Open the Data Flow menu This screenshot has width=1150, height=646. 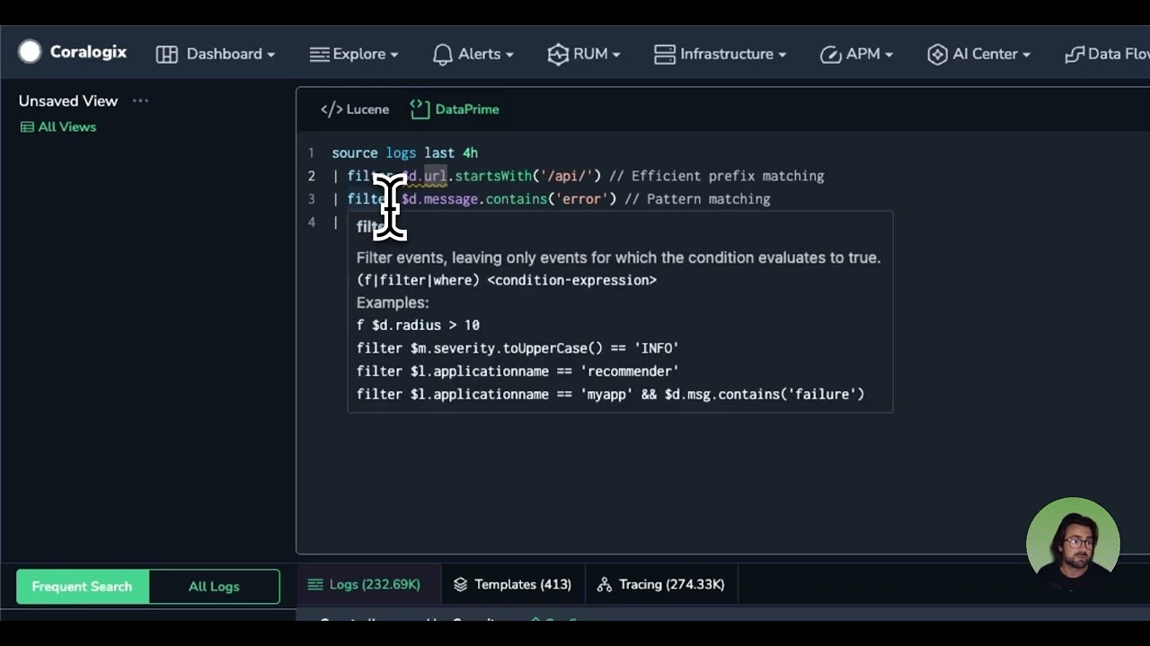[1107, 54]
